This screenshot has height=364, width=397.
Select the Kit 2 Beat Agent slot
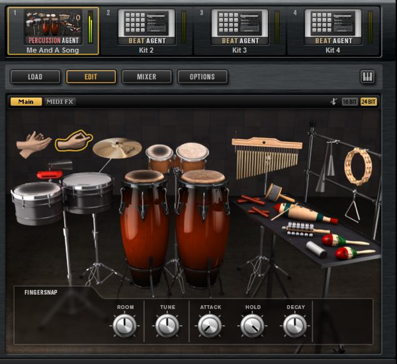146,30
